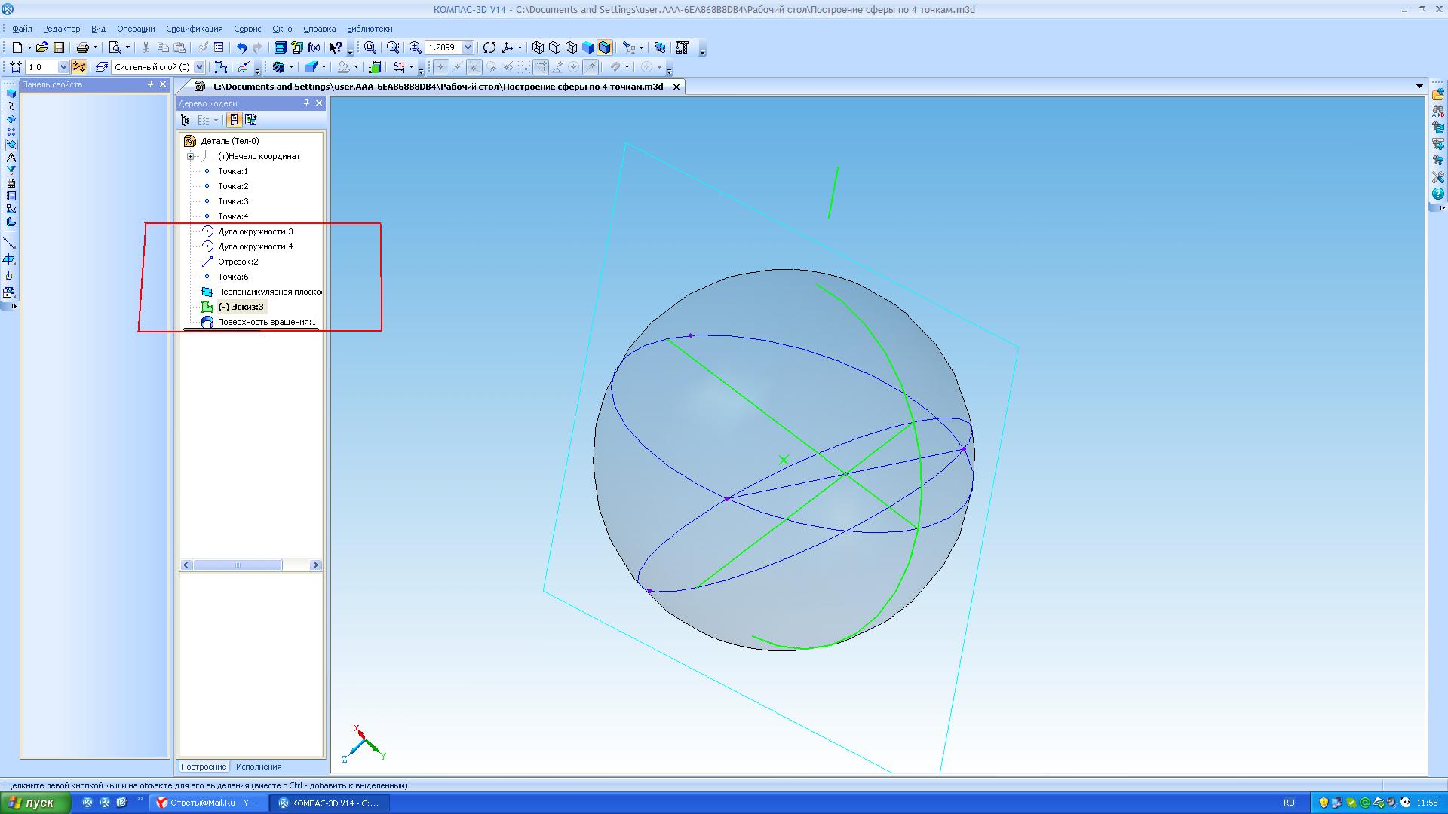
Task: Select Поверхность вращения:1 in model tree
Action: 267,322
